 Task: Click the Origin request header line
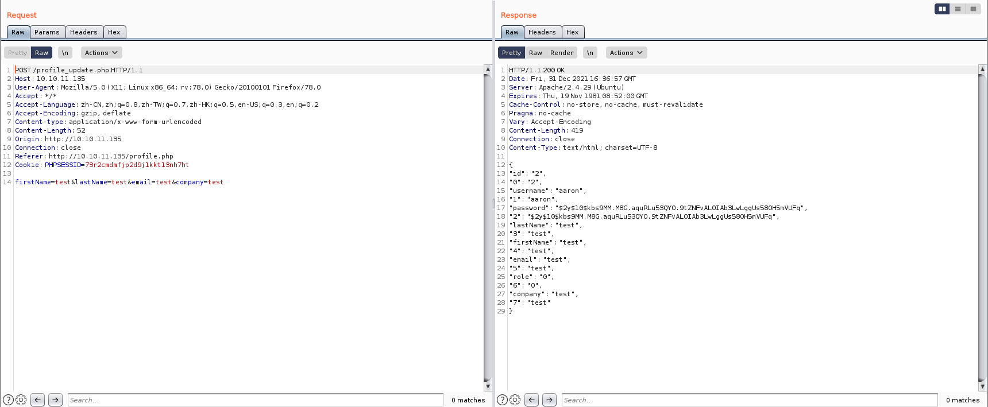(x=68, y=139)
